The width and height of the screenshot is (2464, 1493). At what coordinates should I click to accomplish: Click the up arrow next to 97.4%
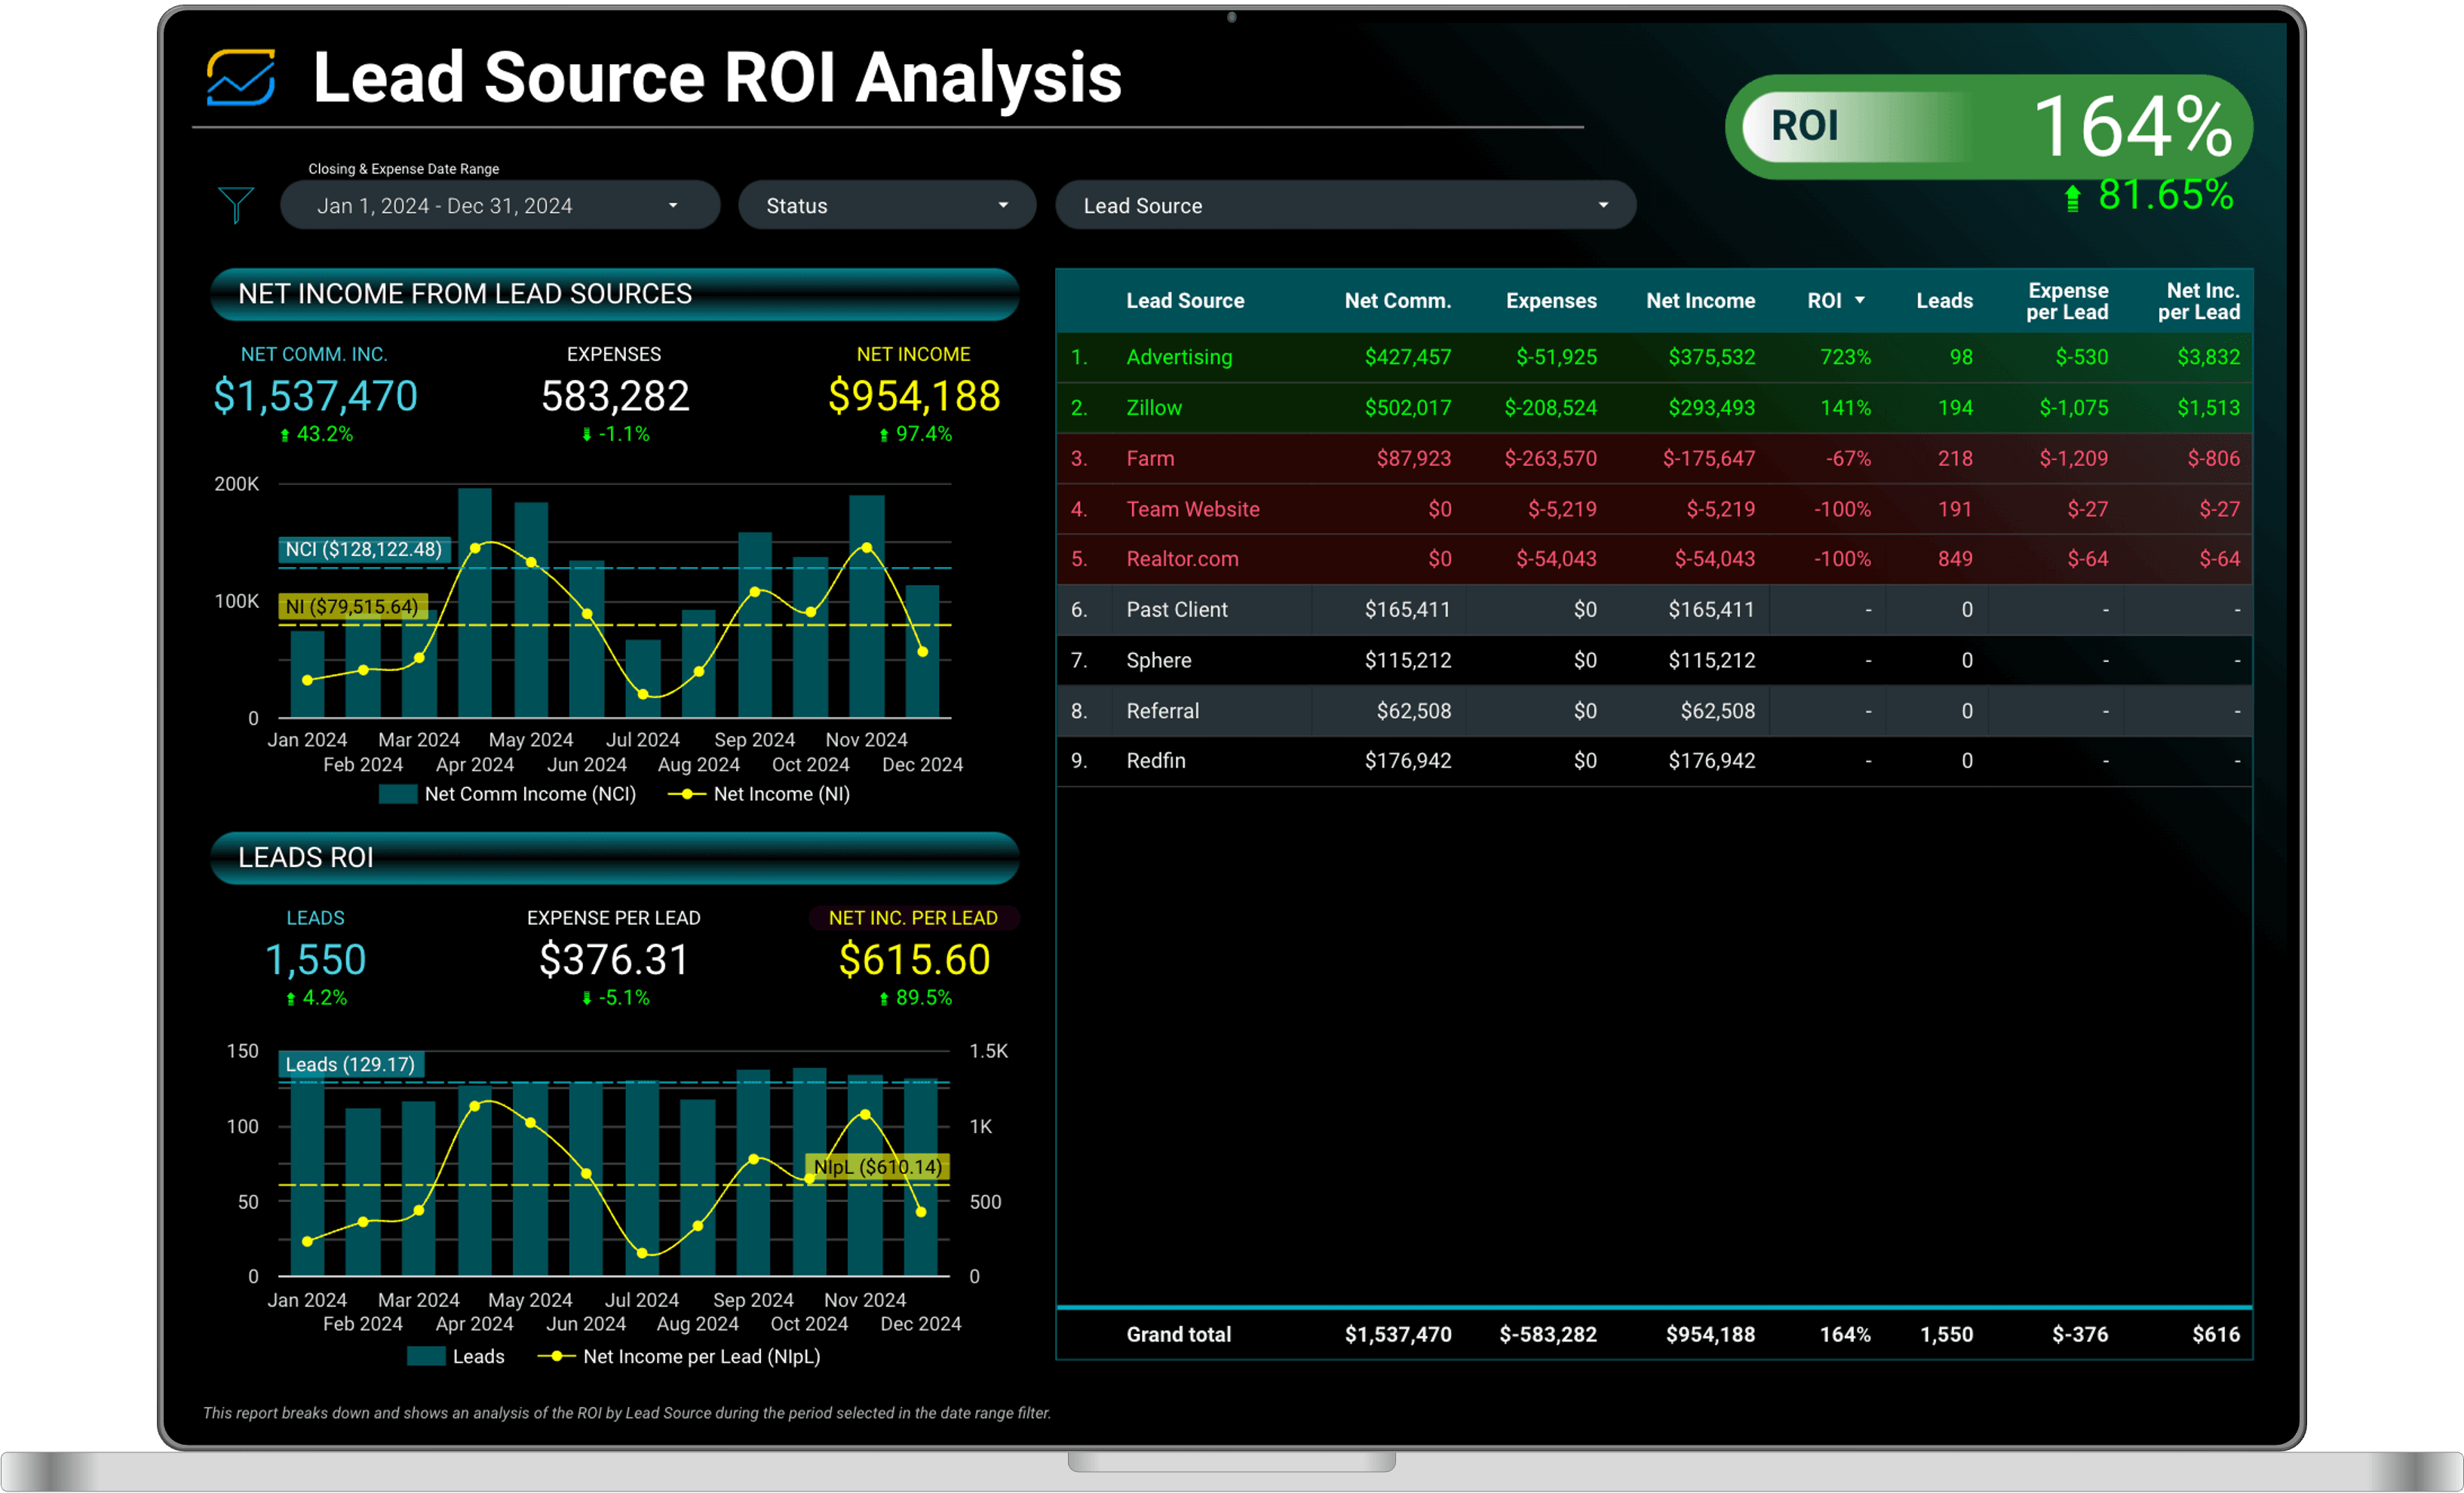click(x=884, y=435)
